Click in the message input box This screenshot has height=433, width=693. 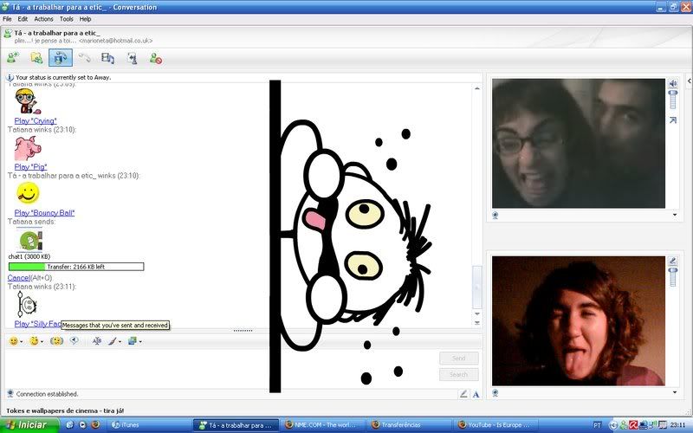pyautogui.click(x=221, y=367)
